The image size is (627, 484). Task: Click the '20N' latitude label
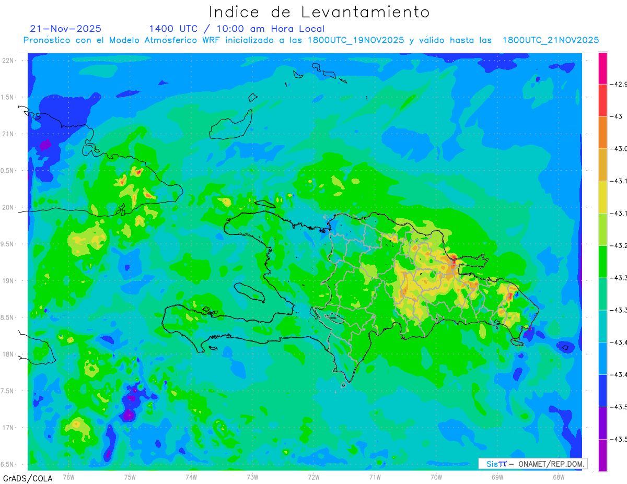pos(8,207)
